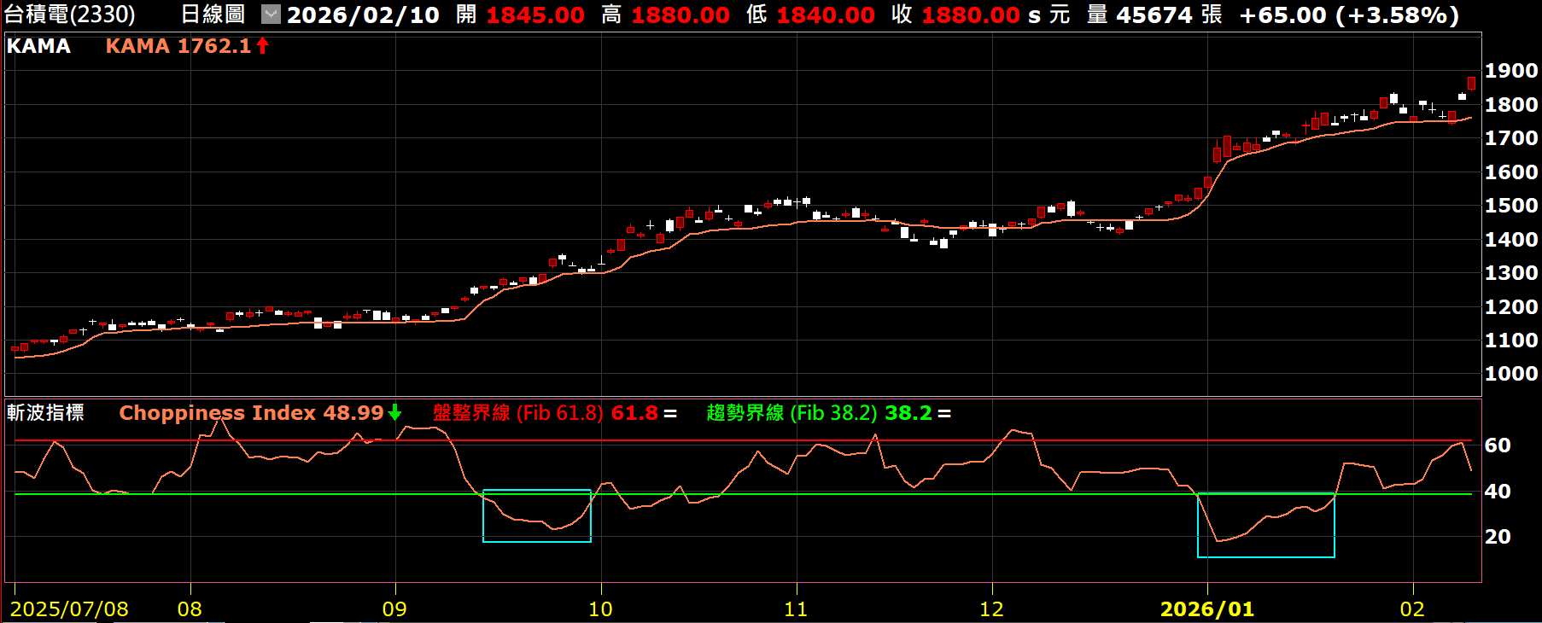
Task: Click the red up arrow after KAMA 1762.1
Action: [263, 46]
